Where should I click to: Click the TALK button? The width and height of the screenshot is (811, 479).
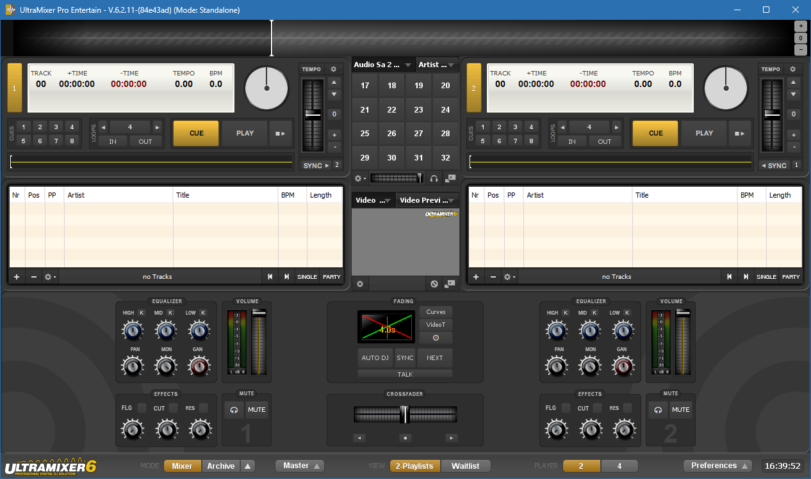click(405, 374)
